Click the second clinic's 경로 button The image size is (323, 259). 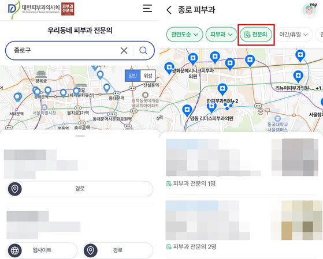tap(118, 250)
